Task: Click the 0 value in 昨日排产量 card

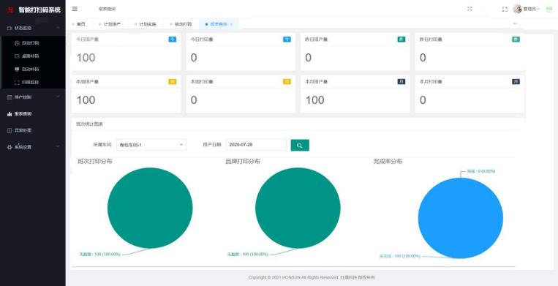Action: pyautogui.click(x=308, y=58)
